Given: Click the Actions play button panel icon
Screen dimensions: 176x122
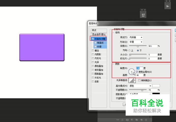Looking at the screenshot, I should point(168,6).
